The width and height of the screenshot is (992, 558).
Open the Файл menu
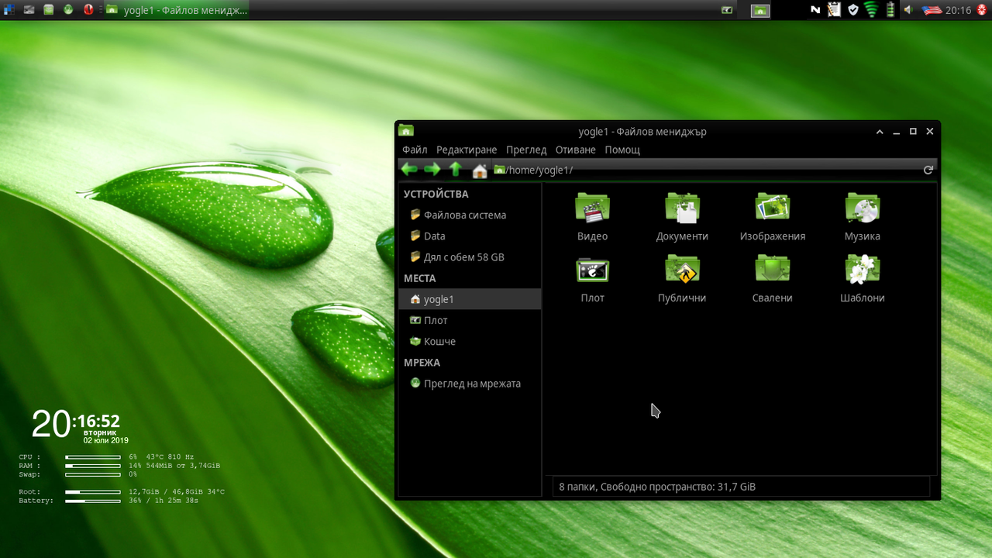(x=415, y=150)
